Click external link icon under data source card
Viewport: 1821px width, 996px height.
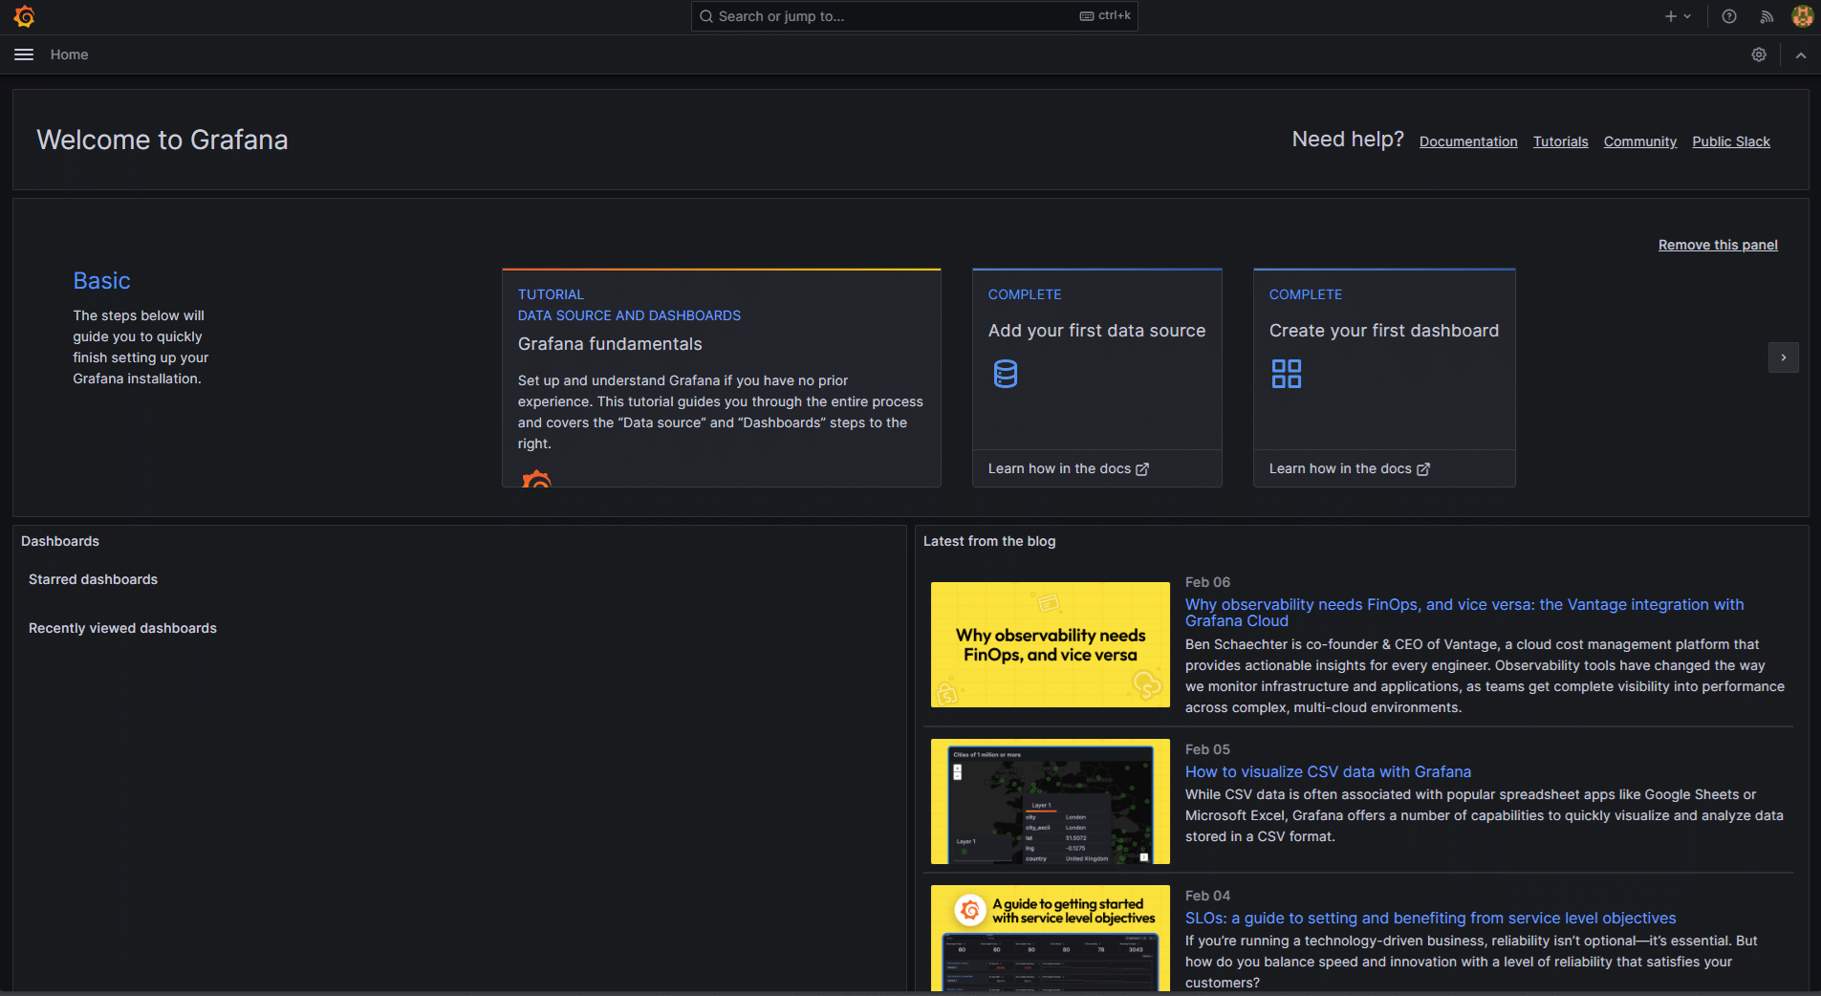tap(1142, 469)
